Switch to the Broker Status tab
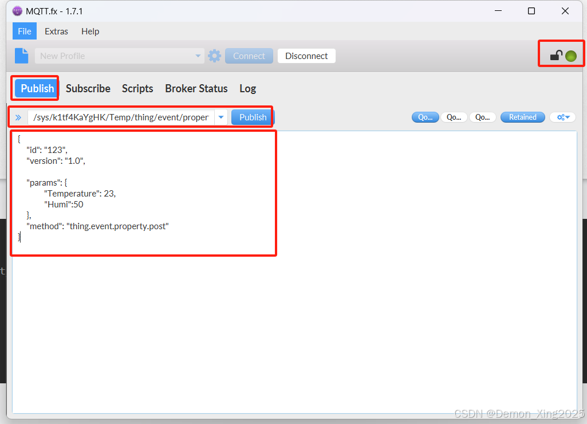 [x=196, y=88]
